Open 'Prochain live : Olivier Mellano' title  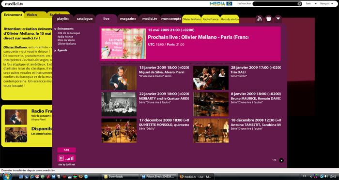pos(198,37)
